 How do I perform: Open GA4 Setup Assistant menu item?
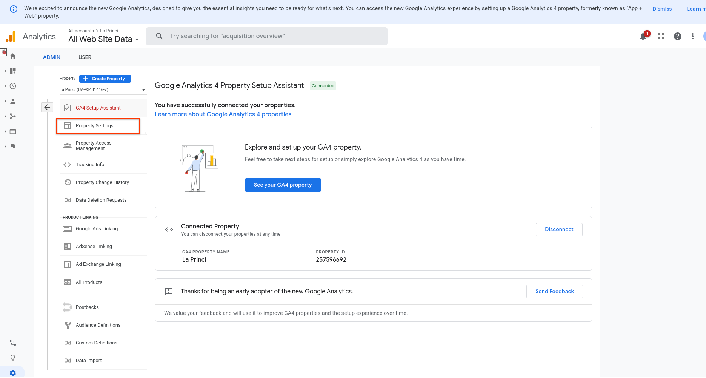pos(104,108)
